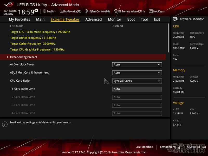This screenshot has width=208, height=156.
Task: Open the Tool tab
Action: click(144, 19)
